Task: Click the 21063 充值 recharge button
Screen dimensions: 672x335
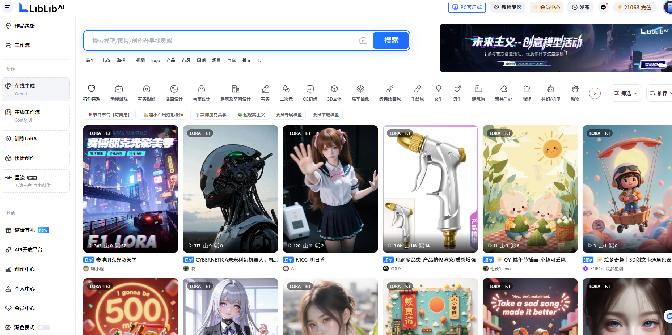Action: (x=635, y=7)
